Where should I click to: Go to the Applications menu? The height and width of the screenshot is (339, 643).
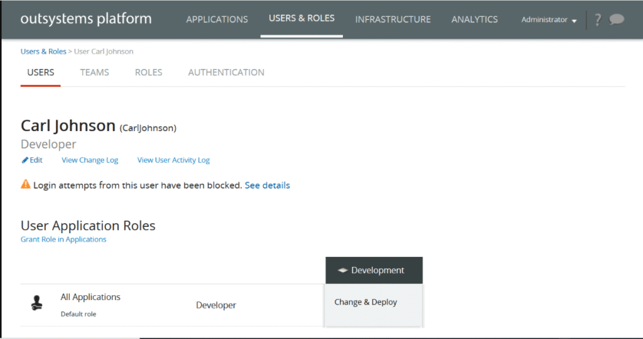(217, 19)
